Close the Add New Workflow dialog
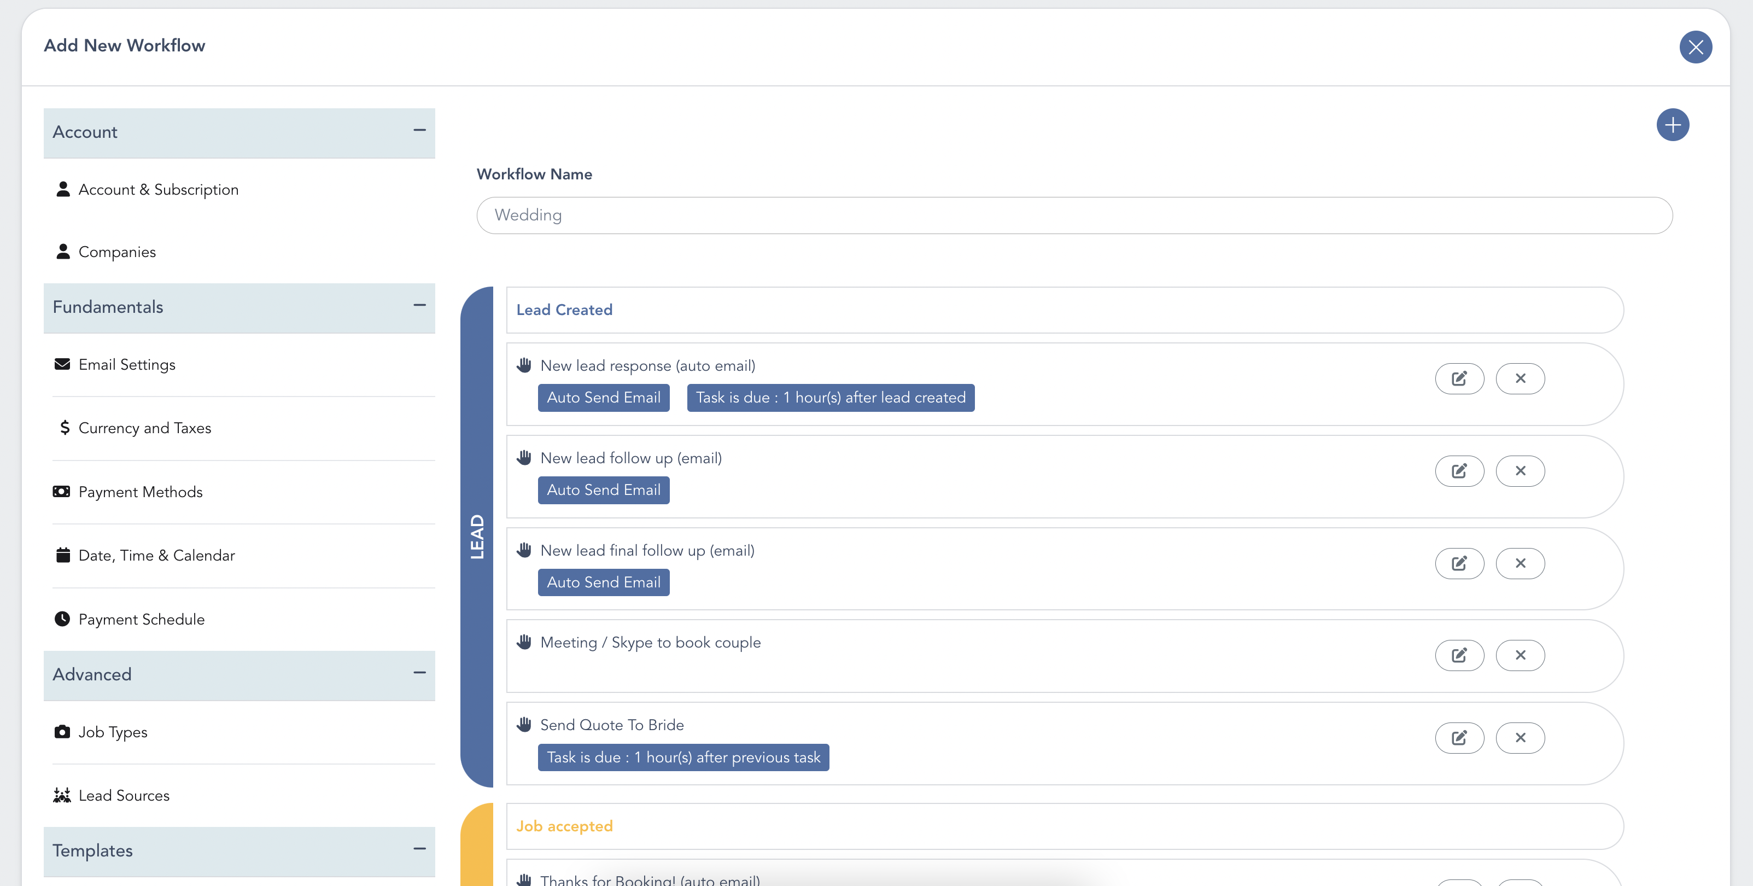1753x886 pixels. coord(1695,47)
